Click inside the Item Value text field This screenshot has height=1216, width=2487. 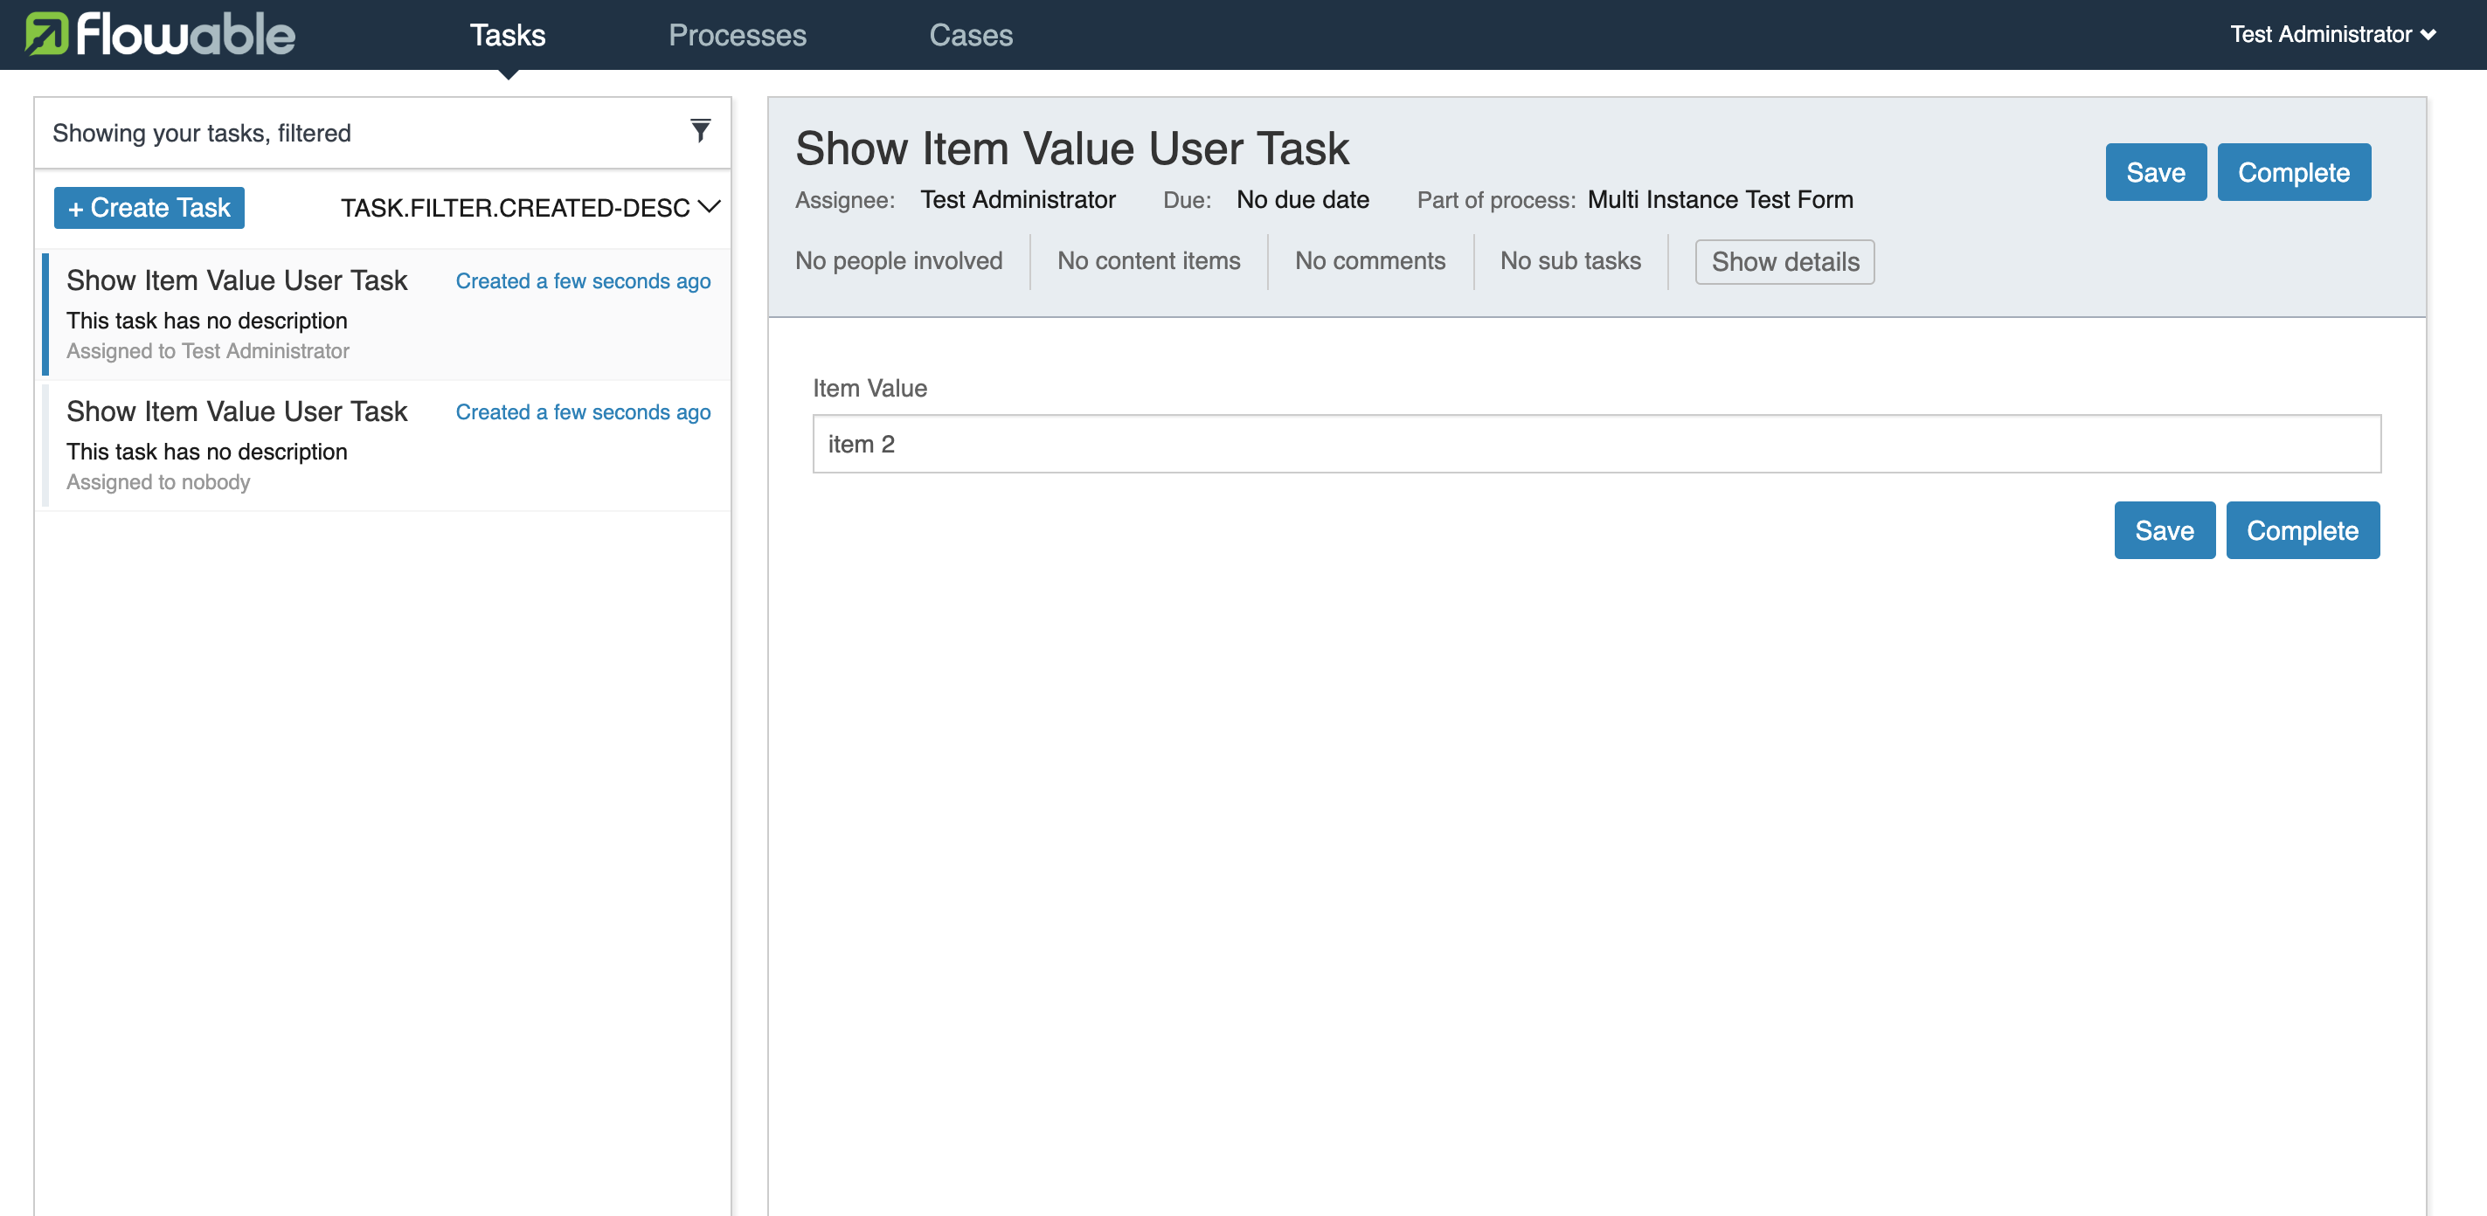point(1593,444)
